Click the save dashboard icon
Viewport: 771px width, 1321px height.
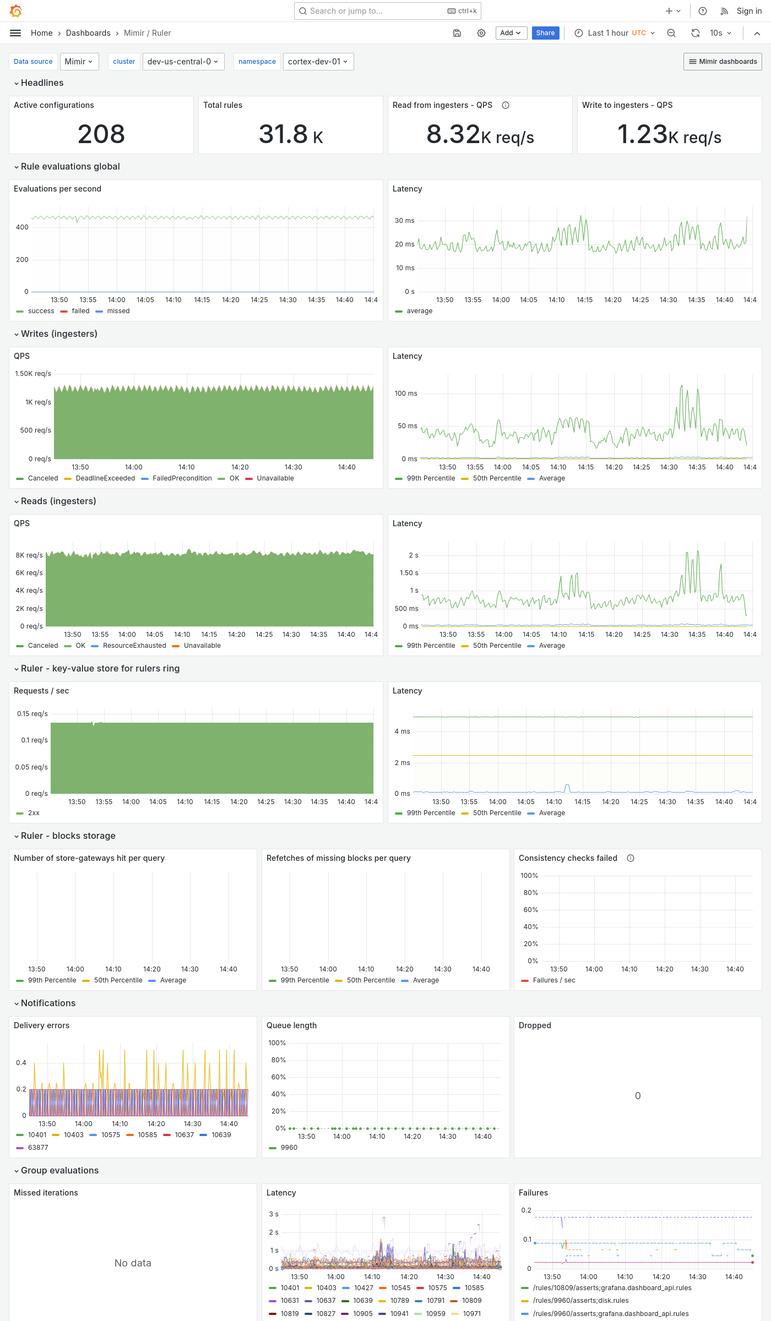[x=457, y=33]
